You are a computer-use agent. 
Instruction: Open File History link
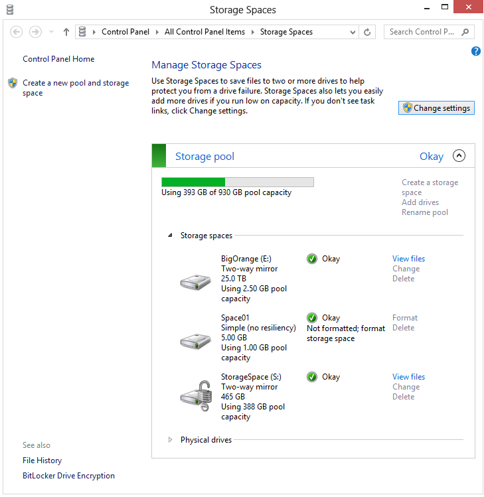coord(42,461)
